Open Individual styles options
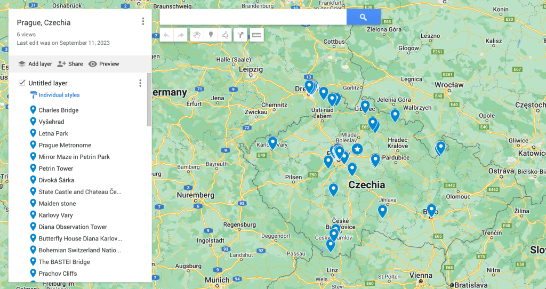546x289 pixels. (59, 95)
